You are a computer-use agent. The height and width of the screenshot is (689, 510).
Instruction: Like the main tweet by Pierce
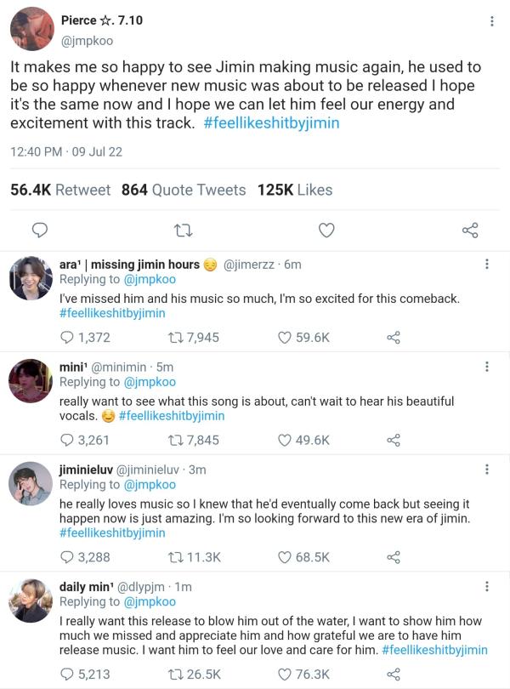[326, 230]
